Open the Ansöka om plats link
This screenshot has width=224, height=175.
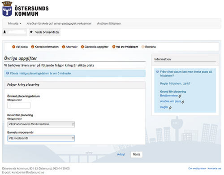pyautogui.click(x=170, y=101)
